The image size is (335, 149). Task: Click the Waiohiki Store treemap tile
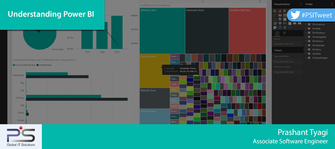(x=155, y=98)
